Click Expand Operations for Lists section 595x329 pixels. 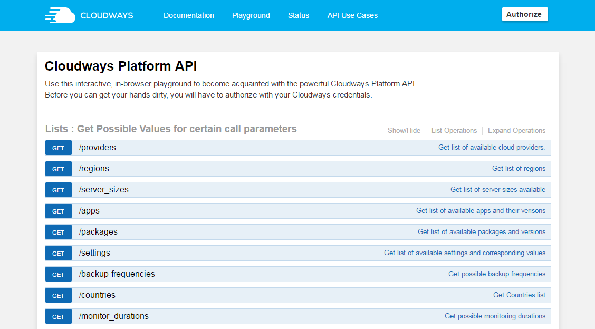point(516,131)
